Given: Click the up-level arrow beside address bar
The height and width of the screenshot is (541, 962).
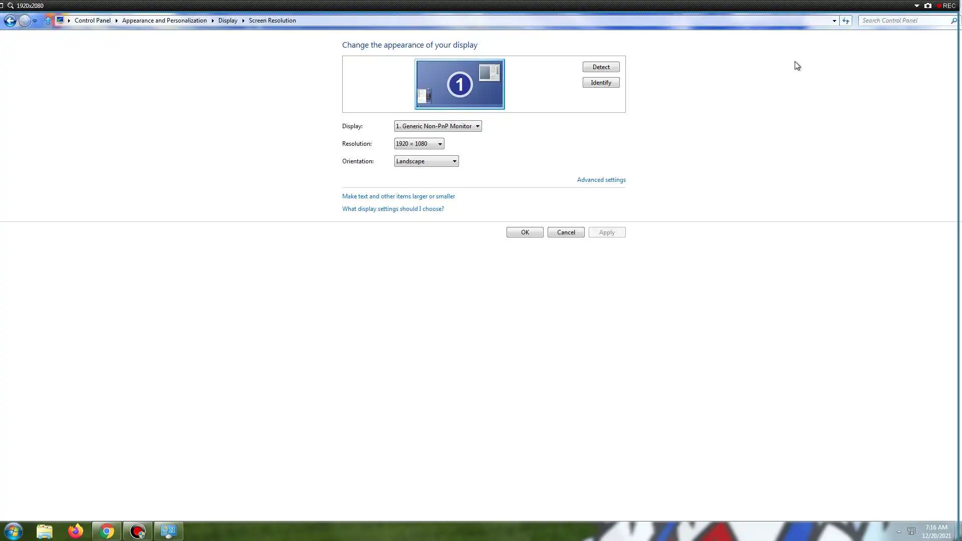Looking at the screenshot, I should point(48,21).
